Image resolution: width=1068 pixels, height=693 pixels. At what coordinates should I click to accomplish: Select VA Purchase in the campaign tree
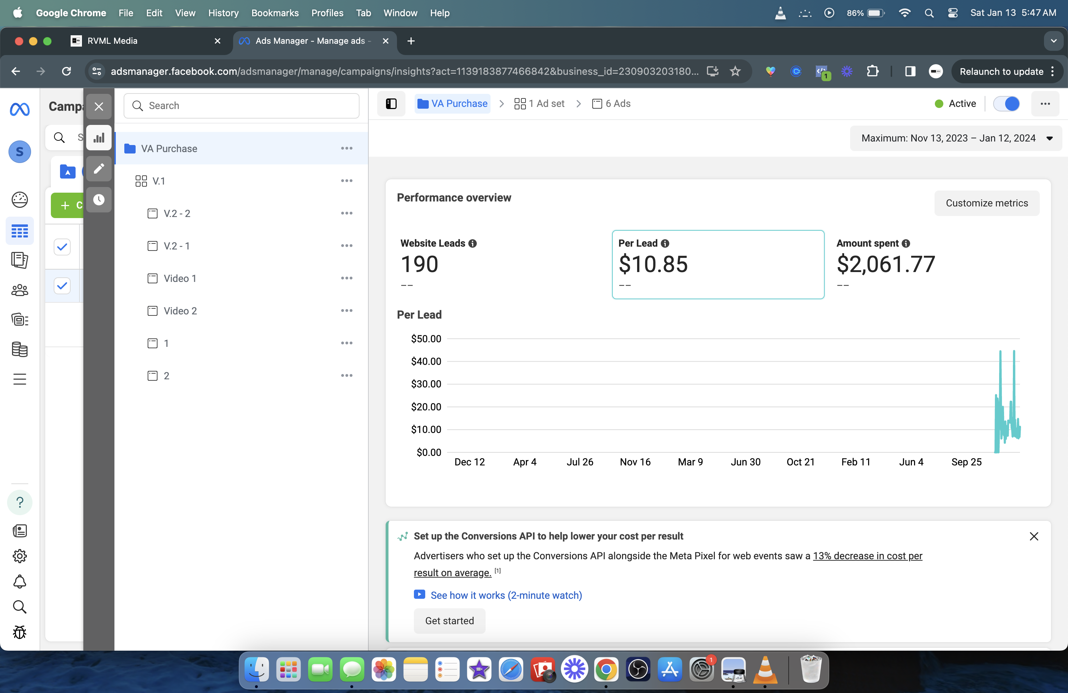point(242,148)
